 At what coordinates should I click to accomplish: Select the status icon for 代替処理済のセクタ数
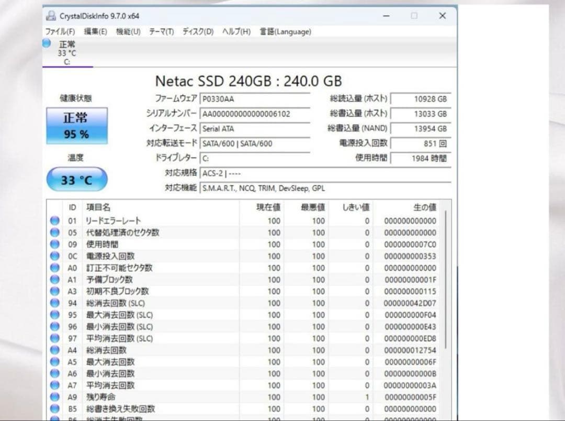point(54,232)
